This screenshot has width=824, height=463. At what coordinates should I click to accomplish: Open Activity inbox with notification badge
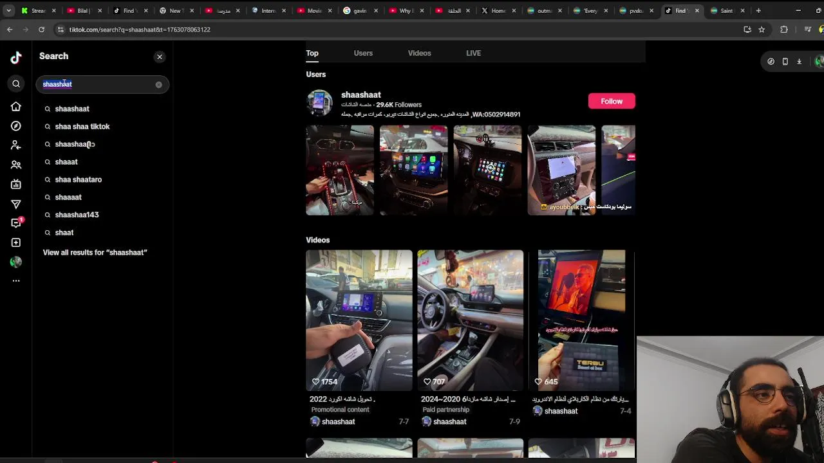click(x=16, y=223)
